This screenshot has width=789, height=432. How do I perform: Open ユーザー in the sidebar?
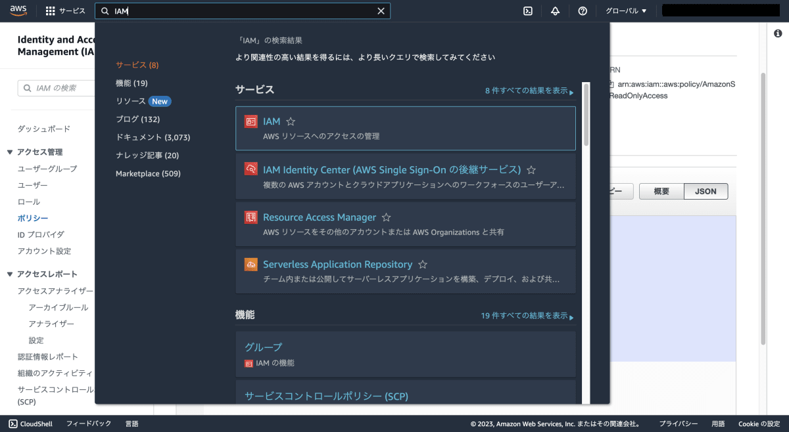[x=33, y=185]
